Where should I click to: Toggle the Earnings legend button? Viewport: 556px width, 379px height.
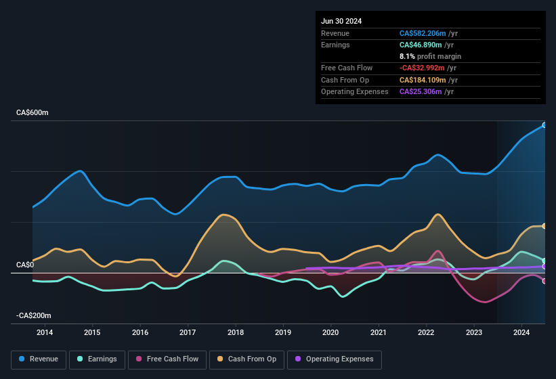click(x=97, y=359)
